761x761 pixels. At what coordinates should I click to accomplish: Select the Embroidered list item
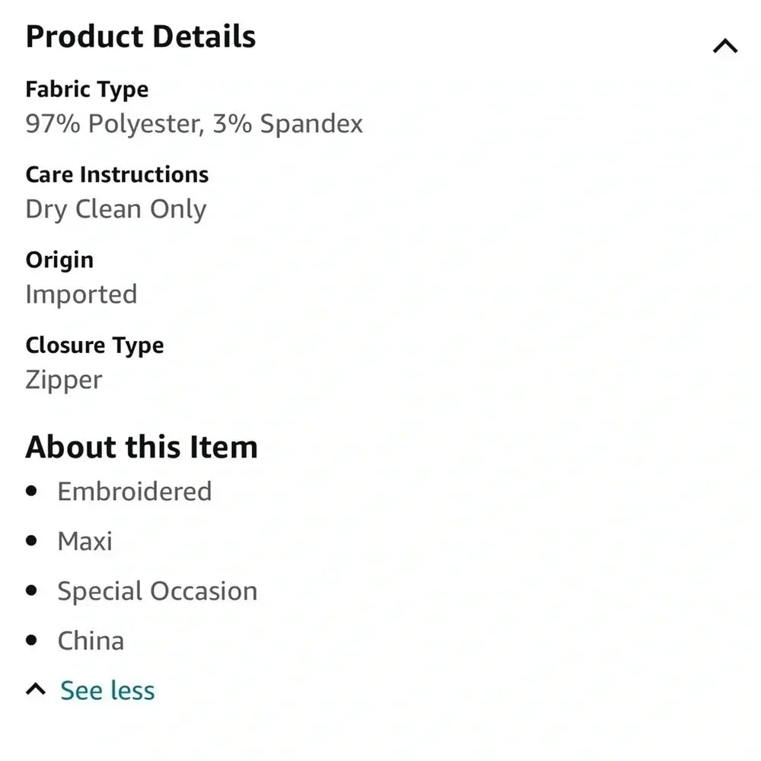pyautogui.click(x=135, y=492)
